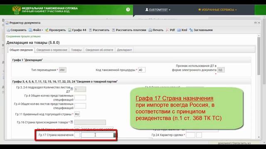
Task: Switch to the Товары tab
Action: coord(76,50)
